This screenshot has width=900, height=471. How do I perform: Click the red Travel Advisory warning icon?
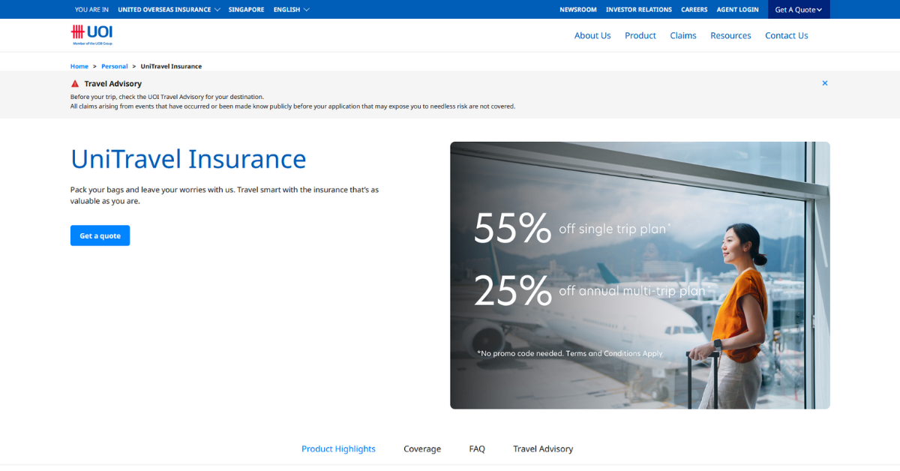[75, 84]
